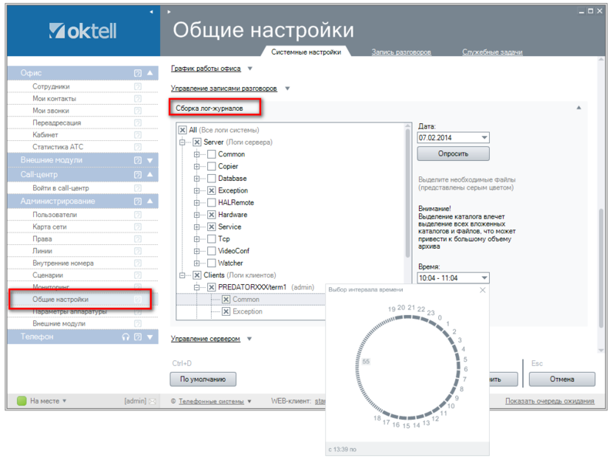Toggle Exception checkbox under PREDATORXXX/term1
The width and height of the screenshot is (613, 462).
(x=226, y=312)
